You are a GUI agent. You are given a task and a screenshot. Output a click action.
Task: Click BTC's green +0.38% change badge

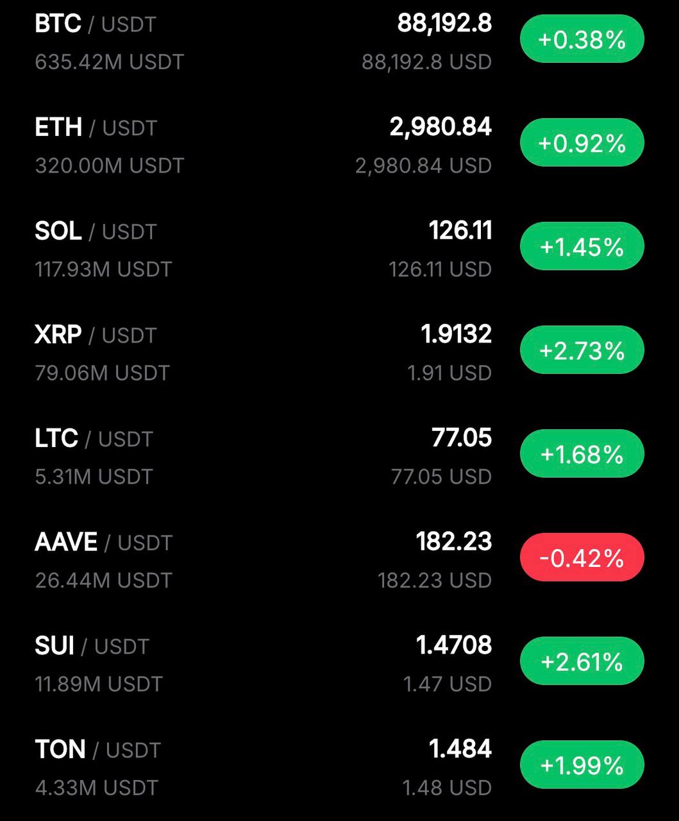click(x=582, y=40)
